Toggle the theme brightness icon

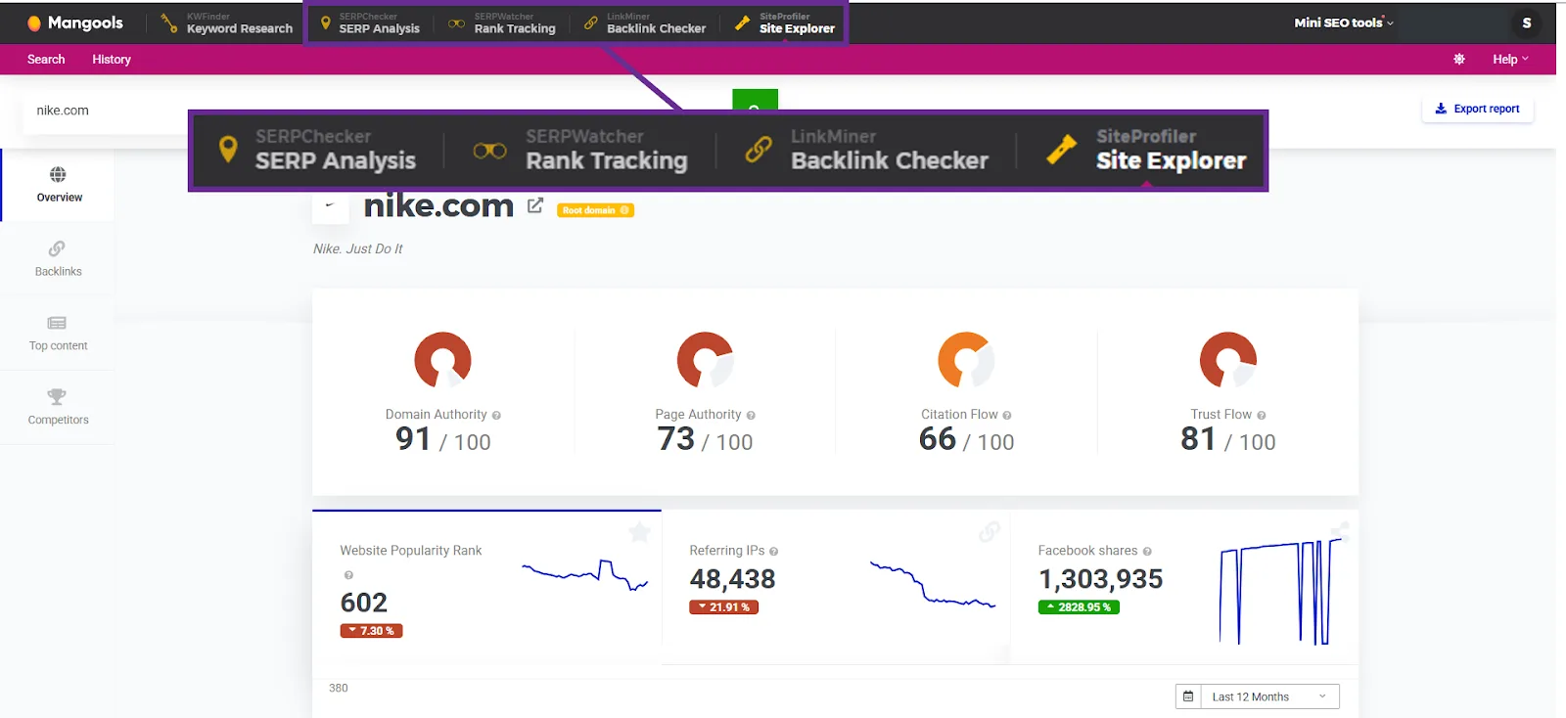[1458, 60]
